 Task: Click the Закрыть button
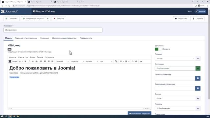coord(59,19)
